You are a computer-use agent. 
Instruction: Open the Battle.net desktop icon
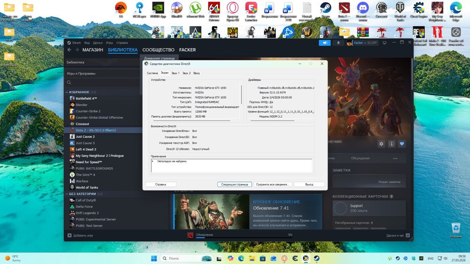pos(288,32)
